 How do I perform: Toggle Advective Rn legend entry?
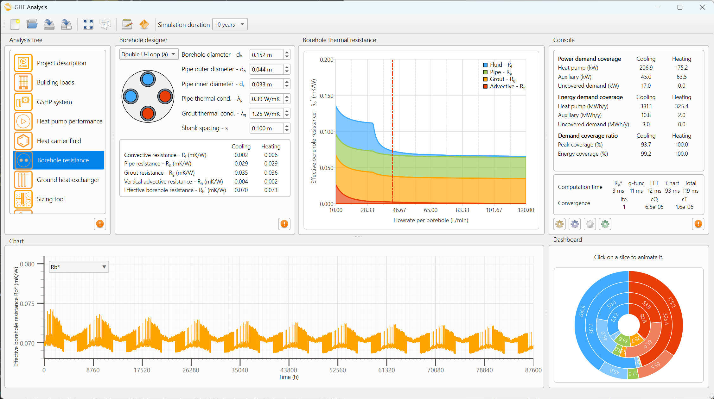click(x=504, y=86)
